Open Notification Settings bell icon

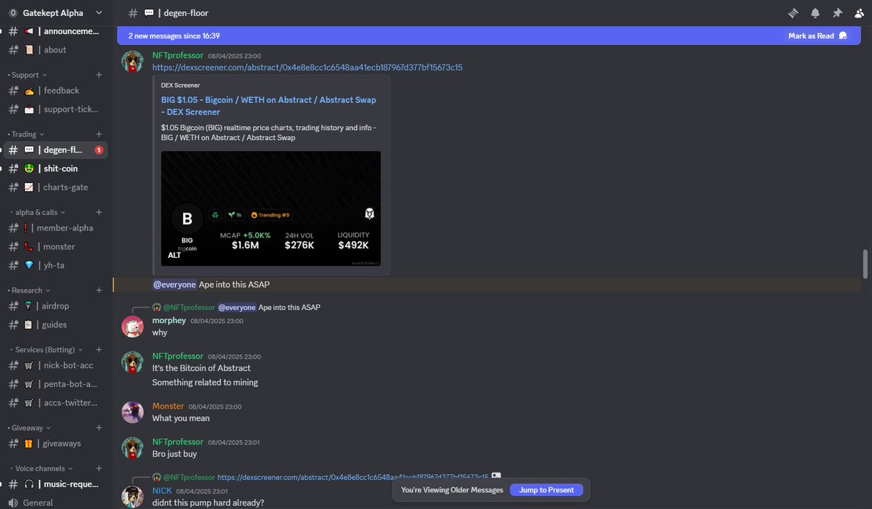[815, 13]
